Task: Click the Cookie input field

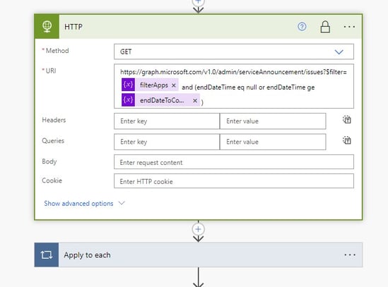Action: click(x=234, y=181)
